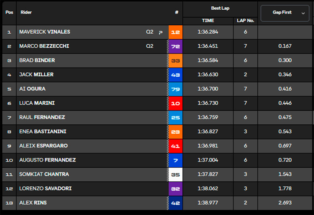
Task: Click the orange number 12 badge
Action: point(175,32)
